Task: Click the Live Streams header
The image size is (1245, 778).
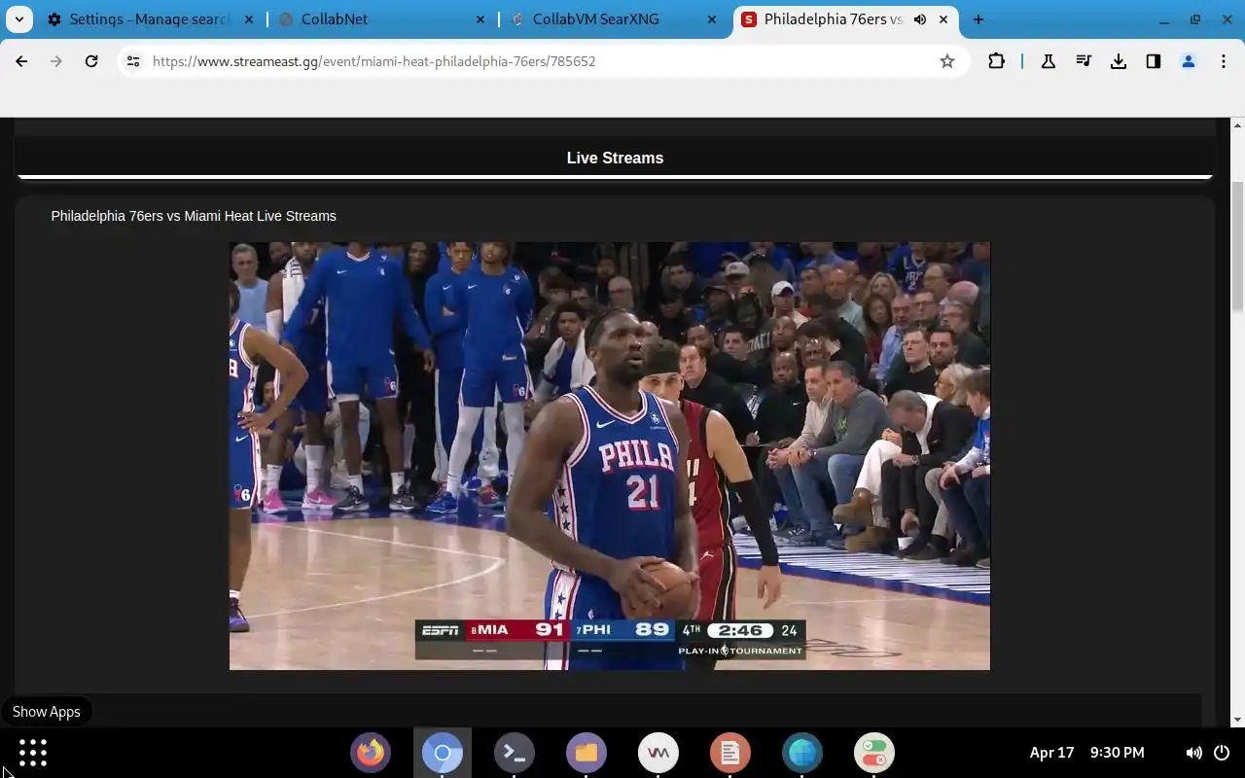Action: tap(615, 158)
